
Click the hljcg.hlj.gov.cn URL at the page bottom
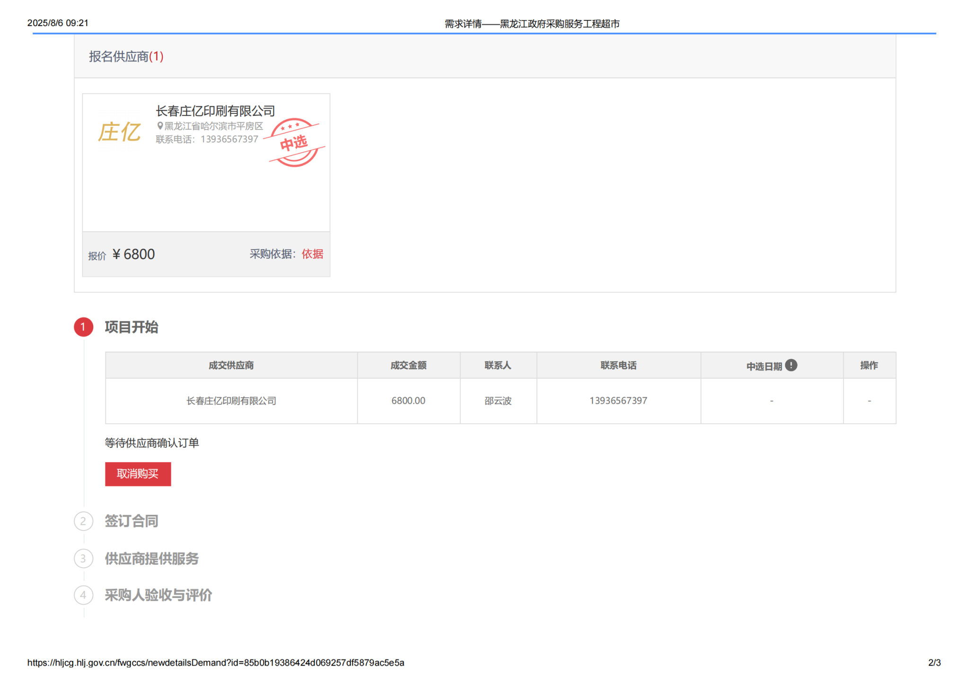pyautogui.click(x=215, y=662)
